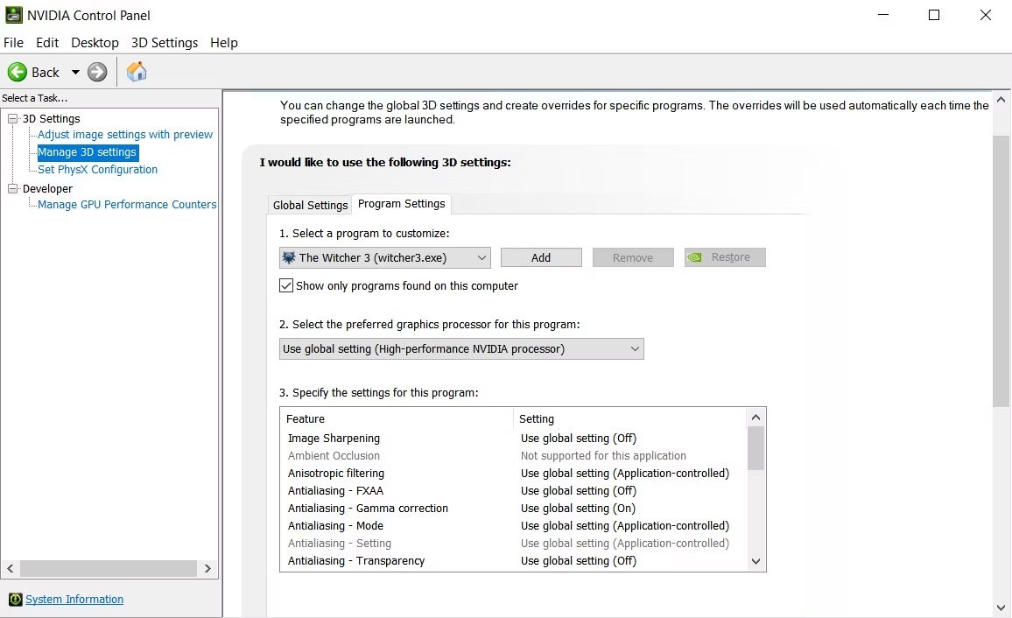Click the Anisotropic filtering setting value
The width and height of the screenshot is (1012, 618).
[625, 473]
